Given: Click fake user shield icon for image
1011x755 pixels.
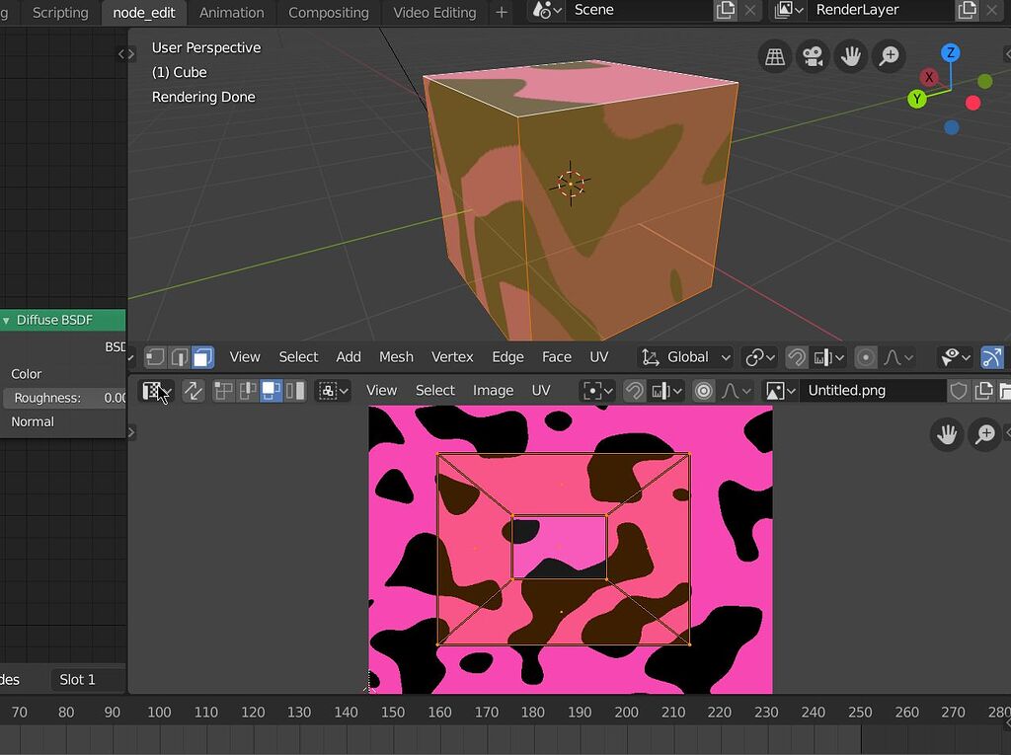Looking at the screenshot, I should [959, 391].
